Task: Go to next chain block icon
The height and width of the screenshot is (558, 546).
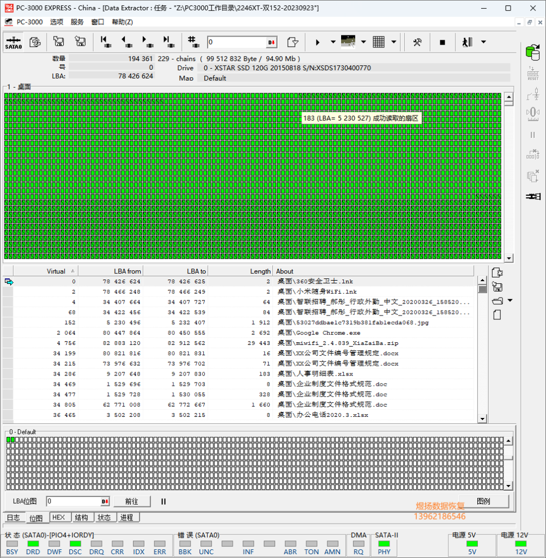Action: [x=147, y=41]
